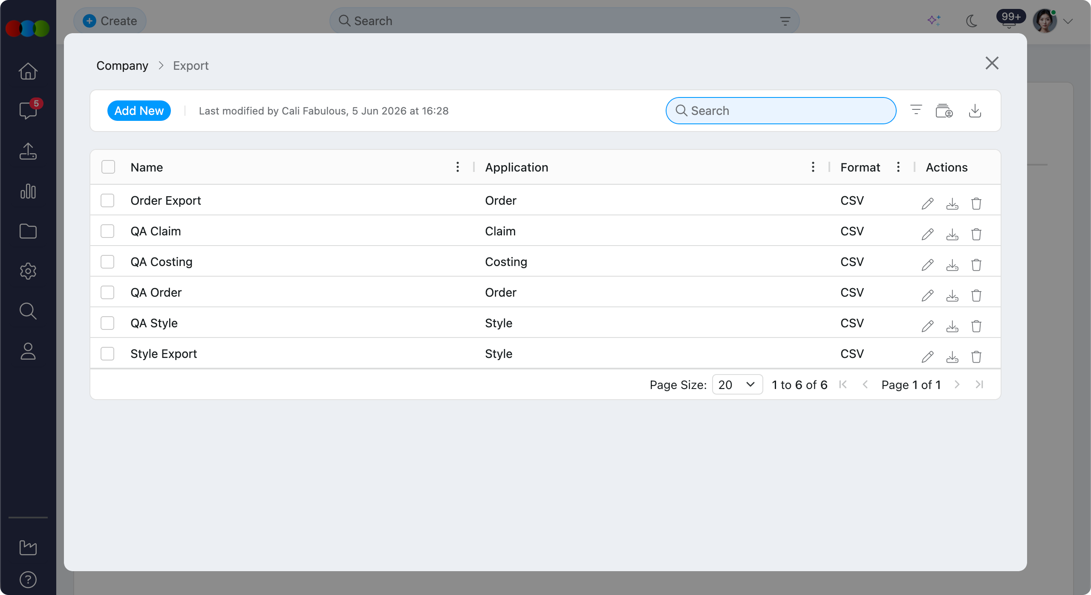Open the Name column options menu
The height and width of the screenshot is (595, 1091).
[458, 167]
